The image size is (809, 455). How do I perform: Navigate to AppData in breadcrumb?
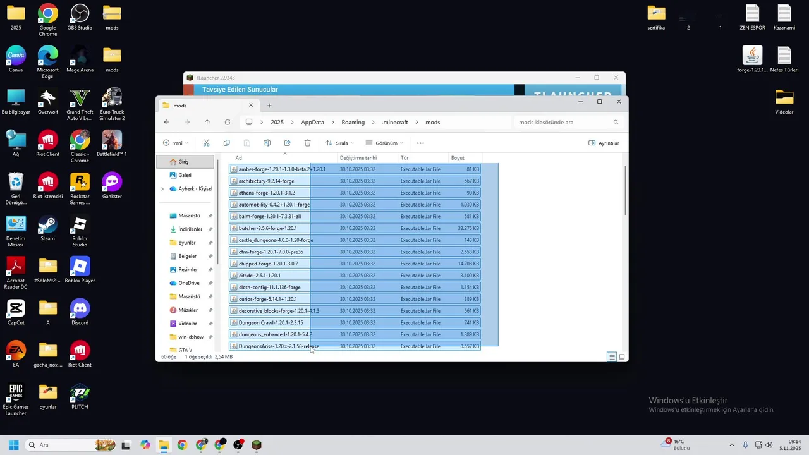tap(312, 122)
